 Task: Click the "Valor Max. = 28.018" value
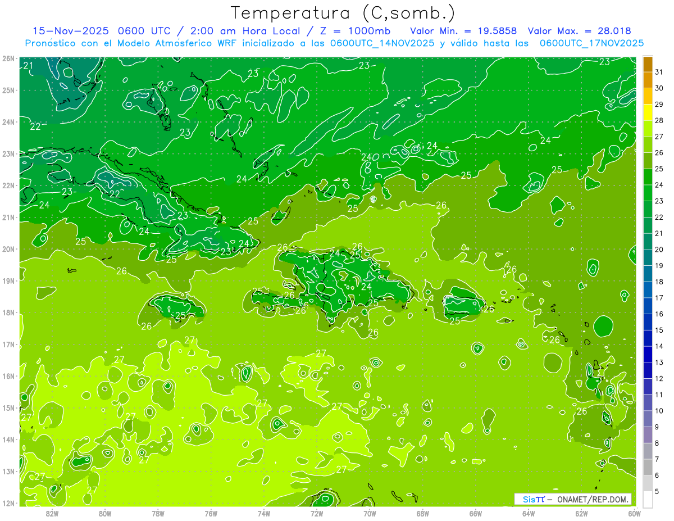coord(579,31)
